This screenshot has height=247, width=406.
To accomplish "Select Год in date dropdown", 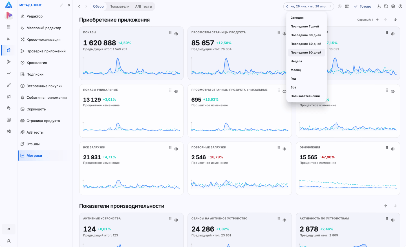I will [306, 78].
